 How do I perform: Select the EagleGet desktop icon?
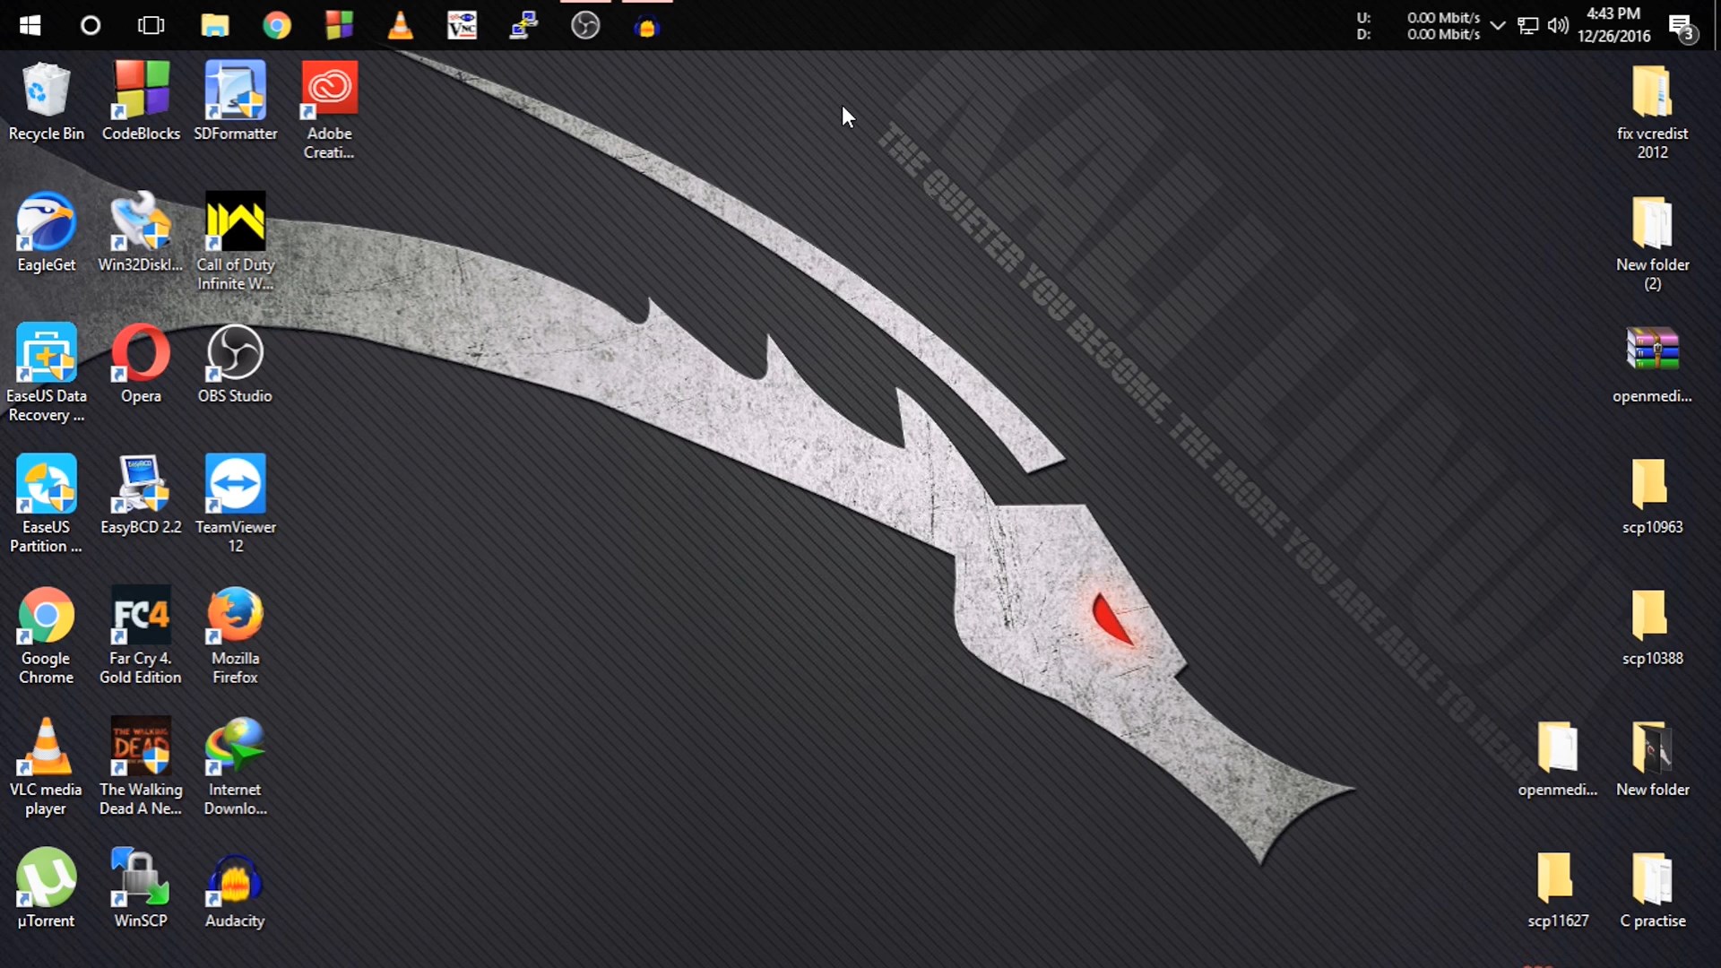(46, 232)
